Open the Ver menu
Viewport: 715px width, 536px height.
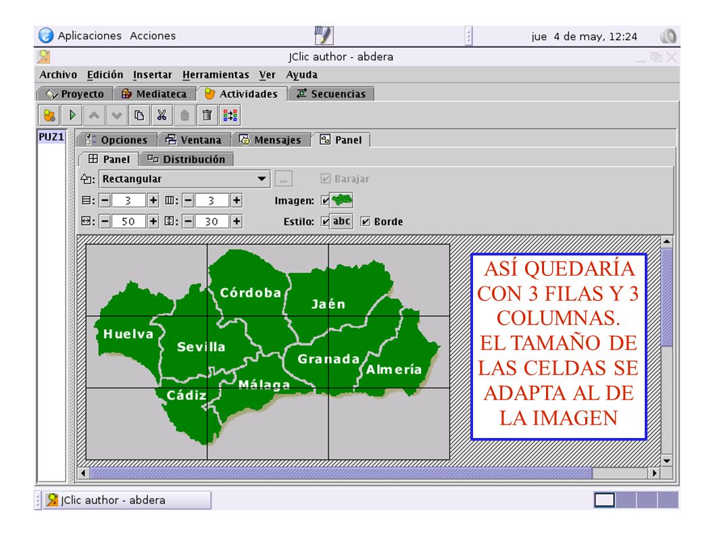[267, 74]
